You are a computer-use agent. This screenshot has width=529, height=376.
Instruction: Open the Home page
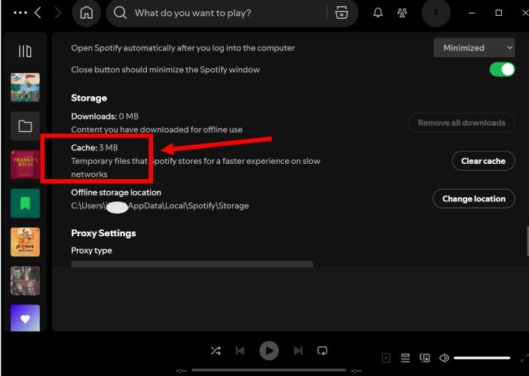coord(87,13)
